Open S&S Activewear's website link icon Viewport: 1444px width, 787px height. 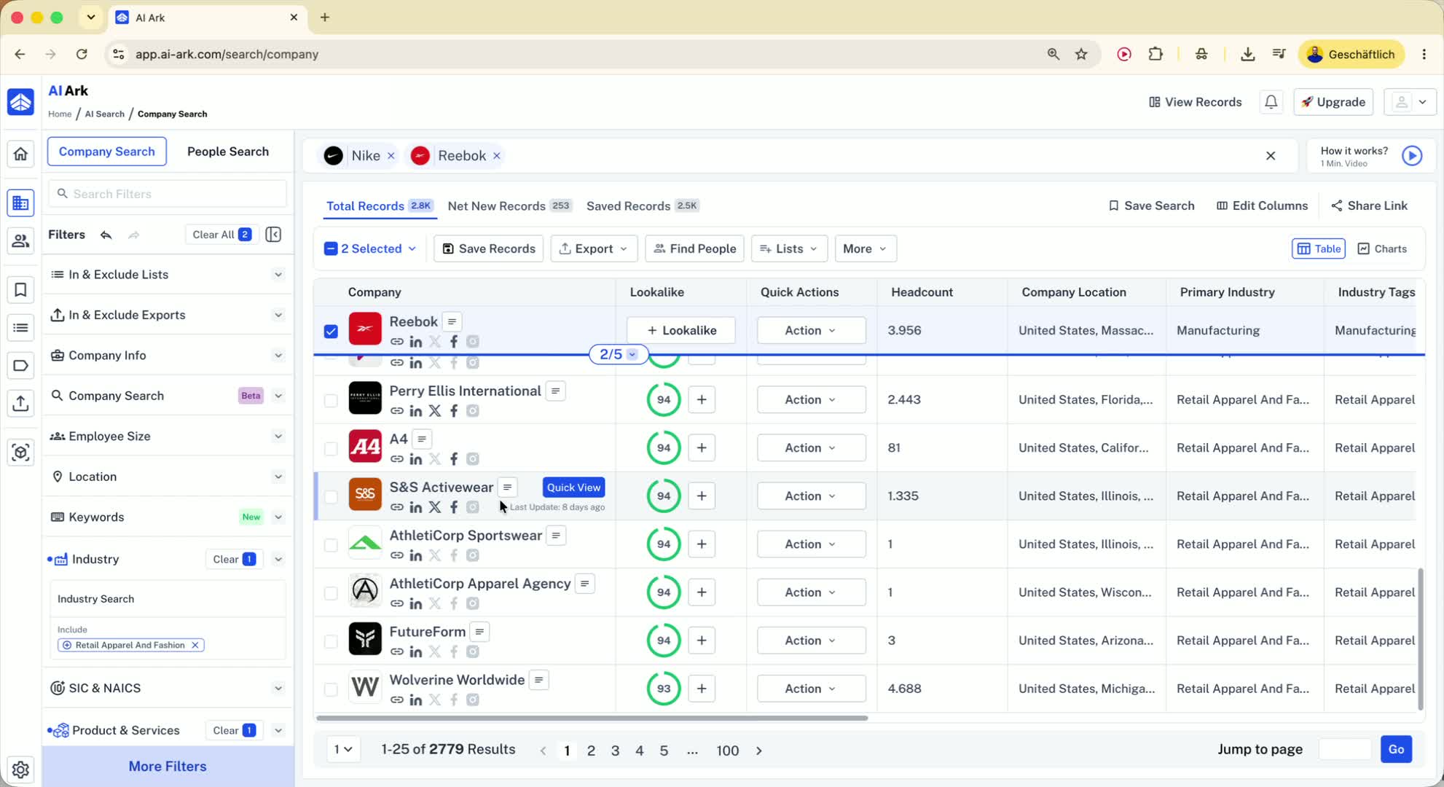[397, 507]
